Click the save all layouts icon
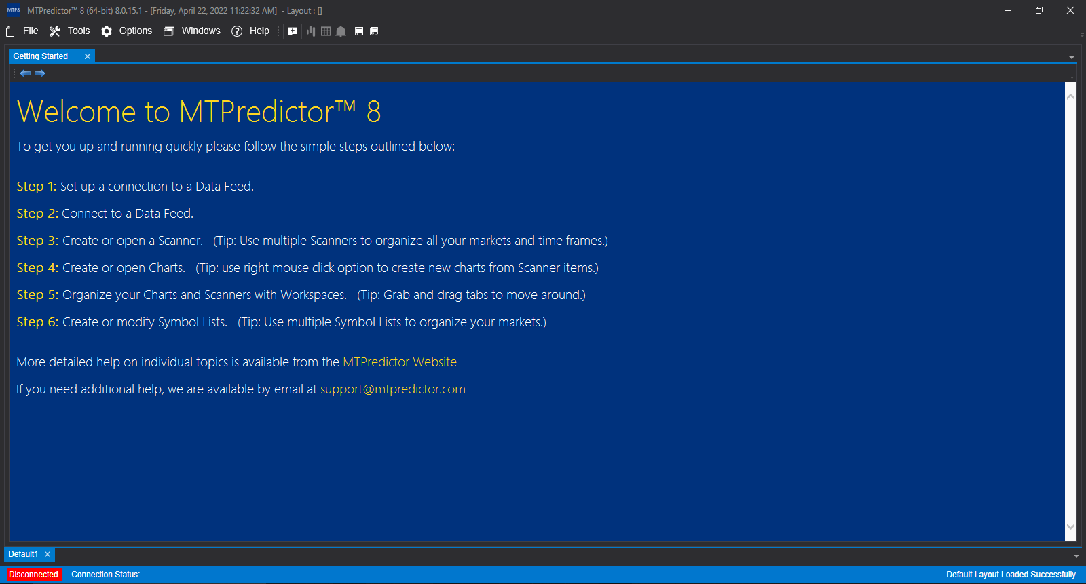The image size is (1086, 584). [x=374, y=31]
